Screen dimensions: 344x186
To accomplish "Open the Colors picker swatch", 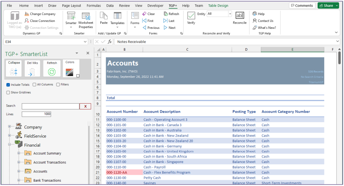I will [x=70, y=72].
